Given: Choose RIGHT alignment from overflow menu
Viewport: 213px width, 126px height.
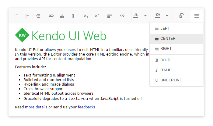Looking at the screenshot, I should [x=176, y=49].
